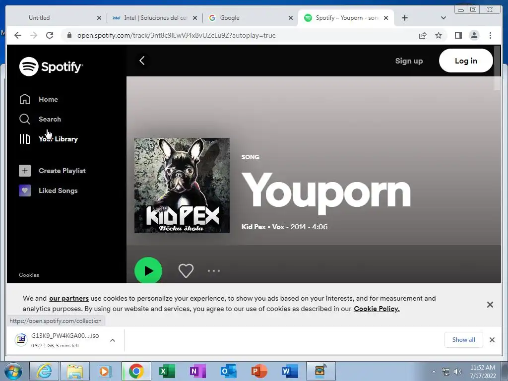Open the Kid Pex artist link
The image size is (508, 381).
[254, 227]
